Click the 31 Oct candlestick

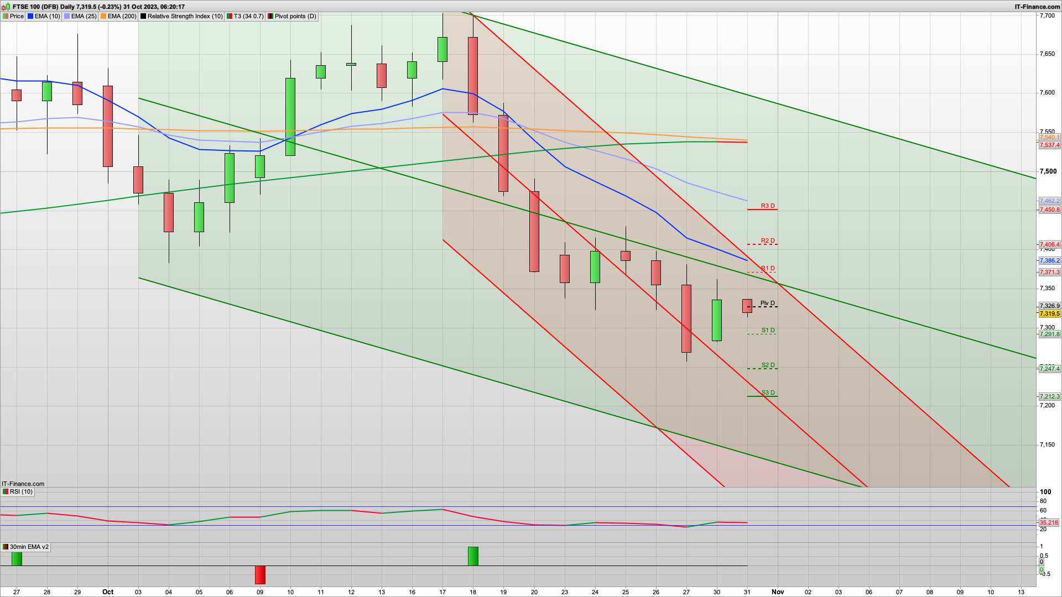click(747, 306)
